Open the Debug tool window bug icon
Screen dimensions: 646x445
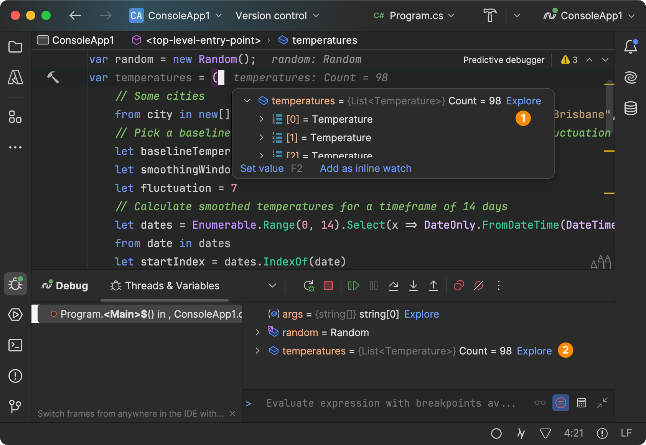pyautogui.click(x=15, y=284)
